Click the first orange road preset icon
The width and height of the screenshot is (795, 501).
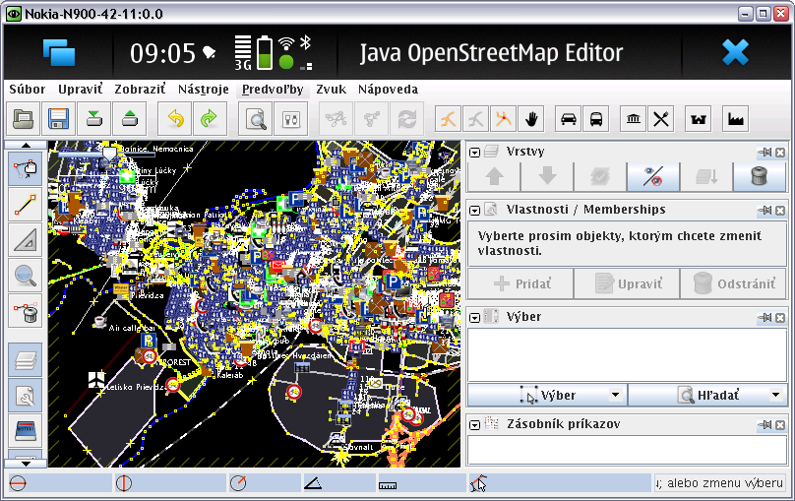448,119
